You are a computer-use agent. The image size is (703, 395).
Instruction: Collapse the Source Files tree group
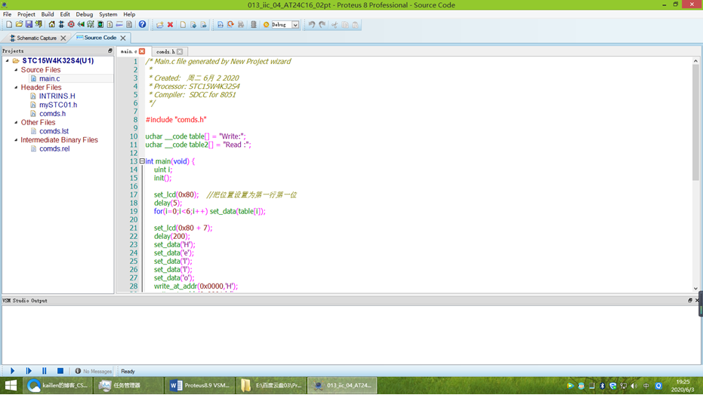[16, 70]
